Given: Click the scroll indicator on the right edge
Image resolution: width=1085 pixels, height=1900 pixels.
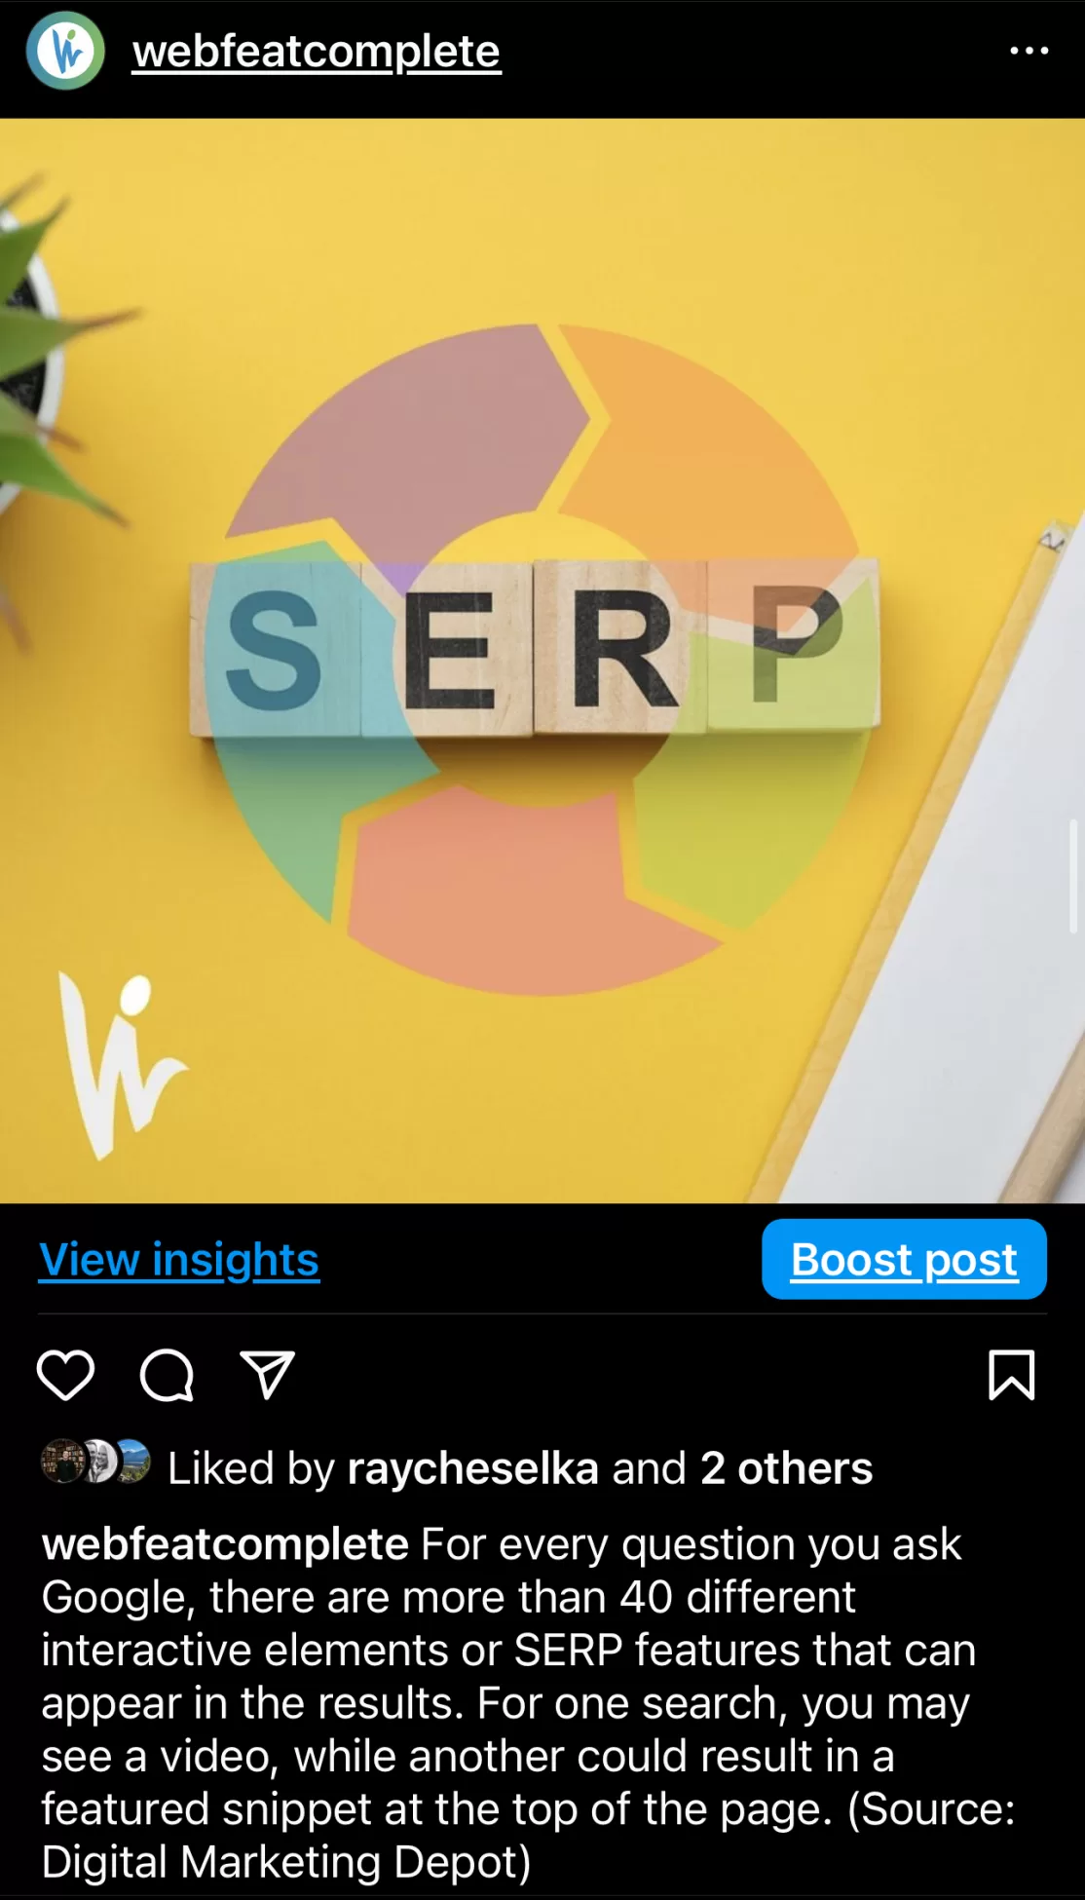Looking at the screenshot, I should [1074, 876].
